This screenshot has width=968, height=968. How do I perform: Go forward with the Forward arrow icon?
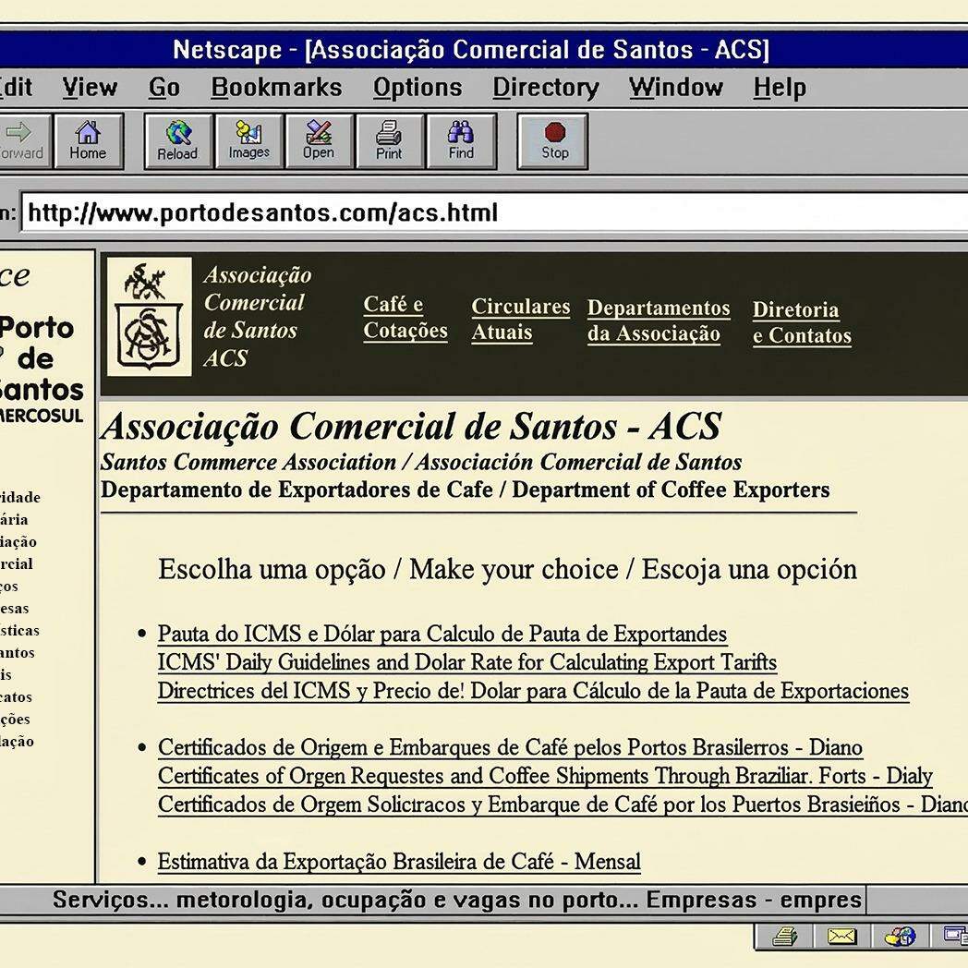pyautogui.click(x=21, y=140)
